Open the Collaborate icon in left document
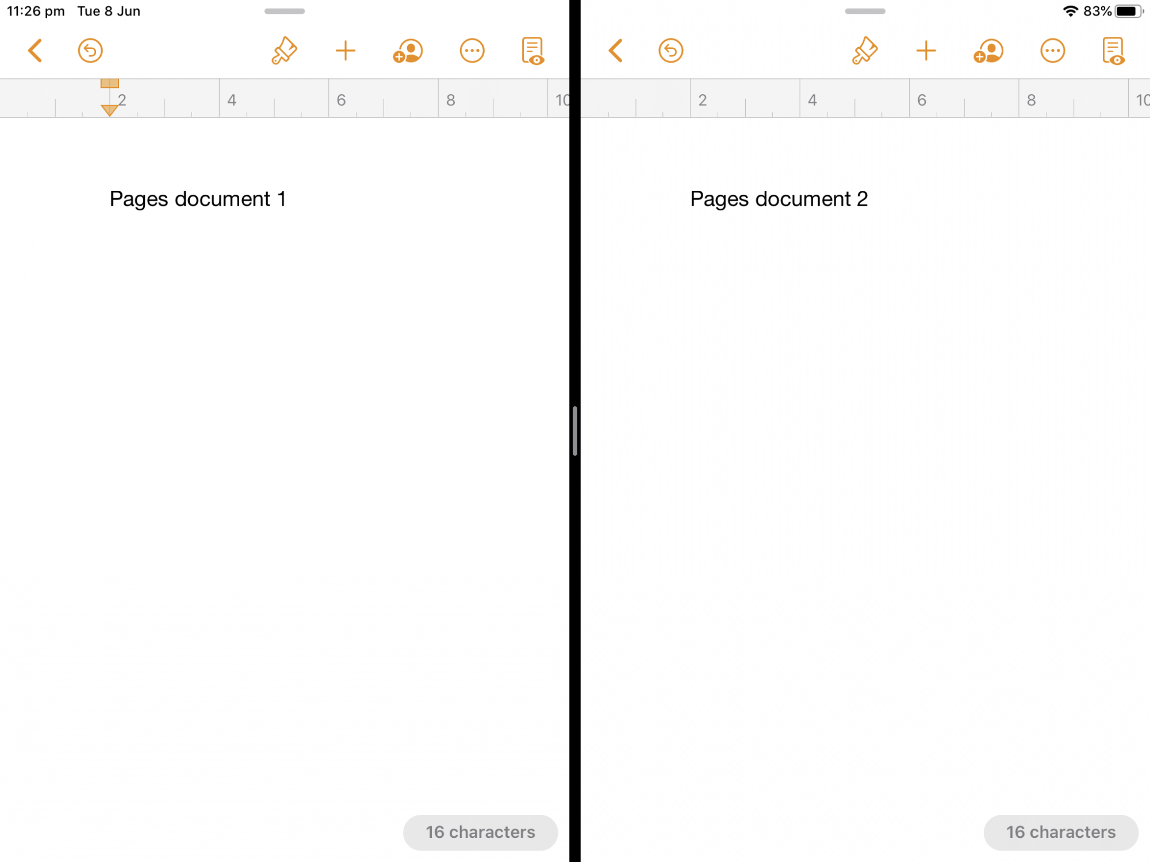 [x=408, y=51]
